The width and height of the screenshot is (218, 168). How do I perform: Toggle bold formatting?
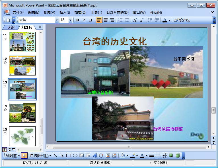point(78,20)
